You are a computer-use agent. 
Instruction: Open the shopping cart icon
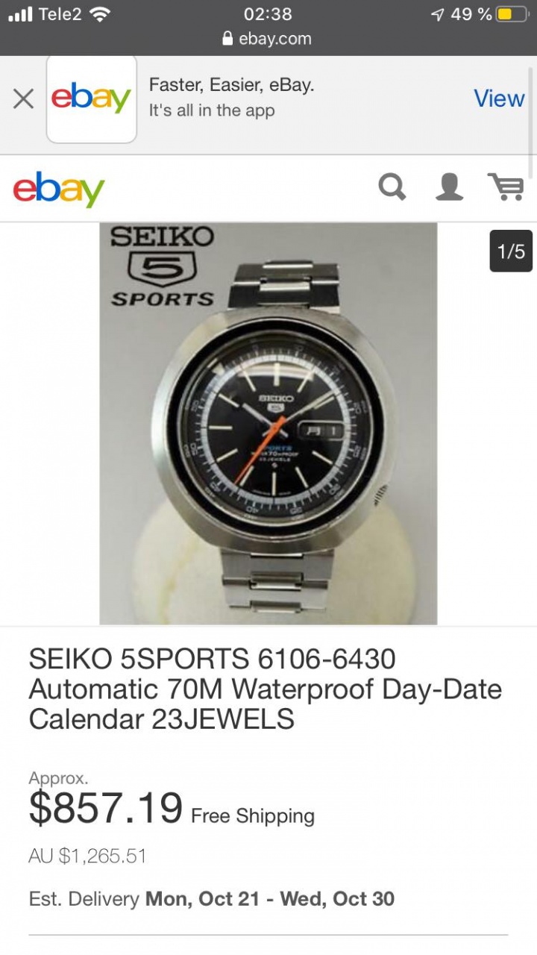[505, 187]
